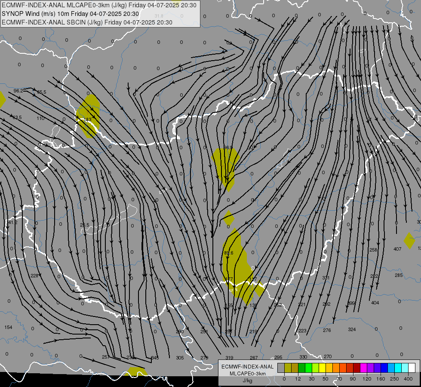Click the legend tick label 250
The width and height of the screenshot is (421, 387).
(x=394, y=379)
